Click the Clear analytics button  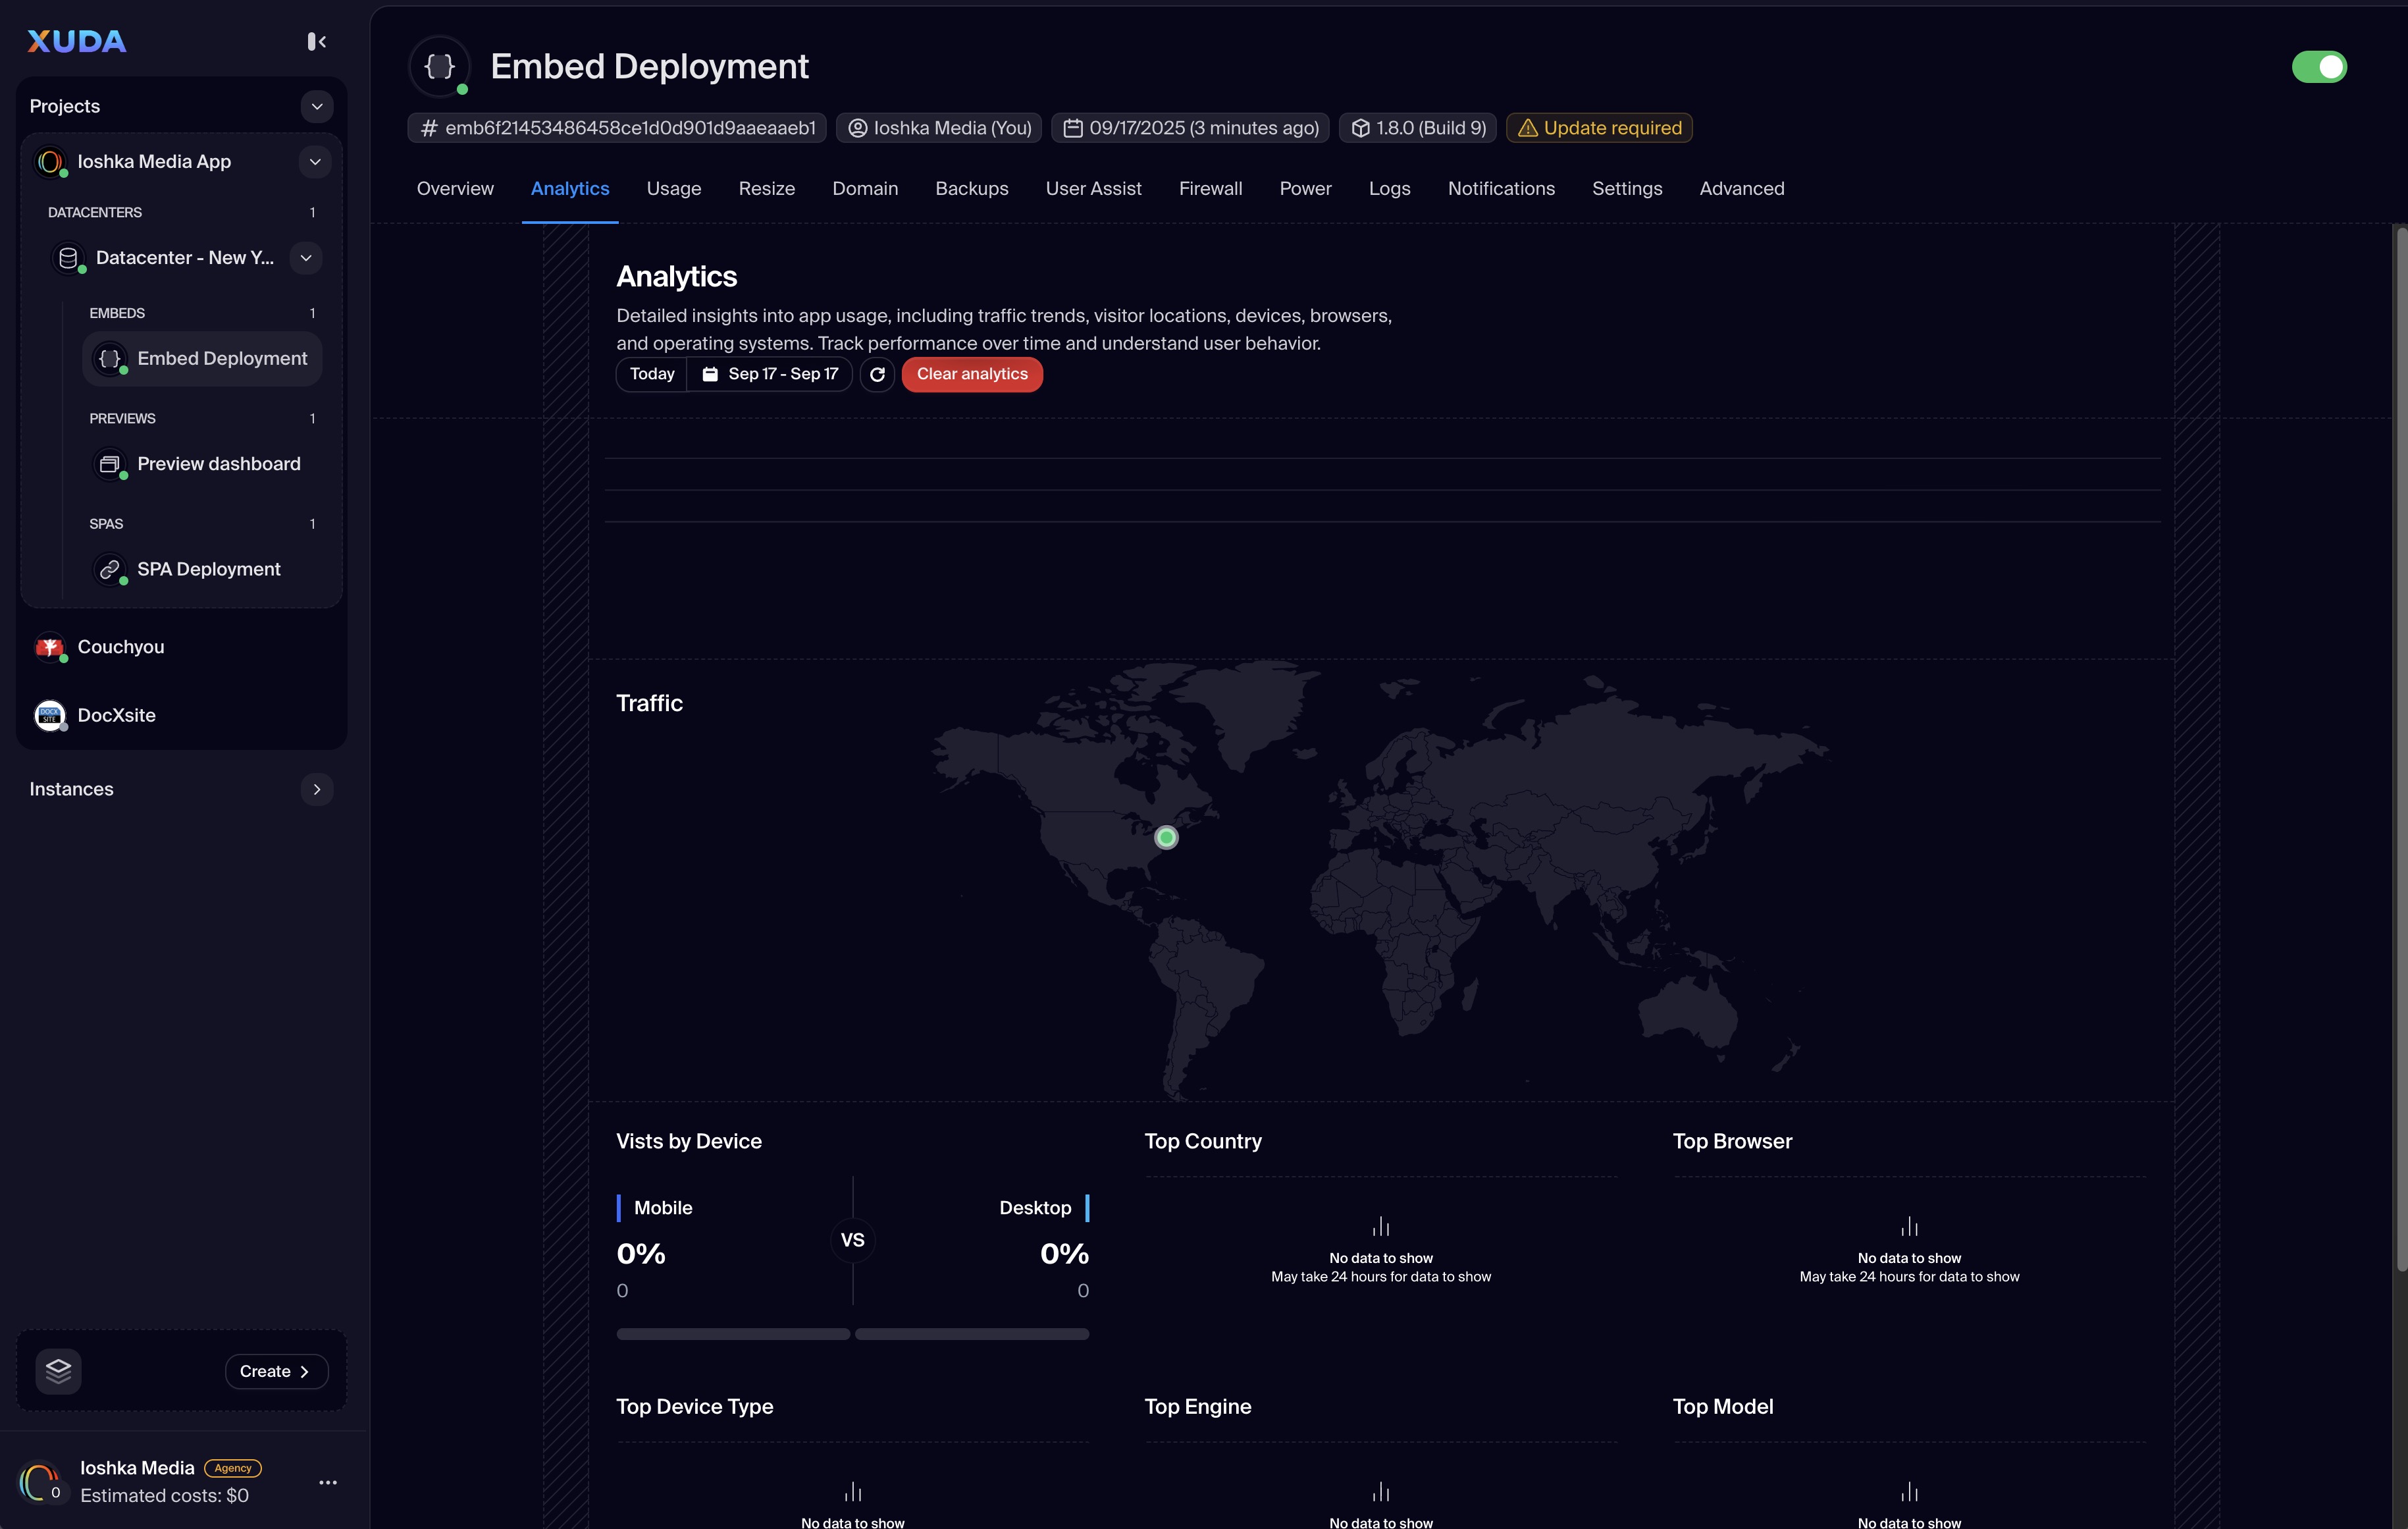coord(971,374)
